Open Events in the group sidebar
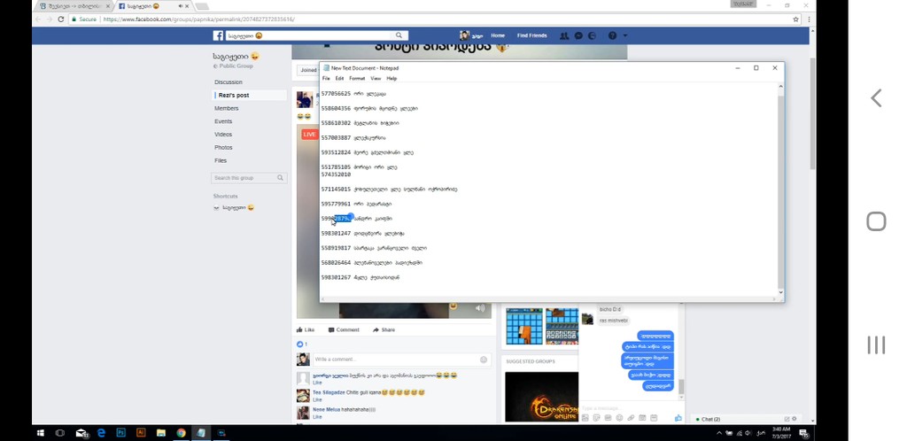The height and width of the screenshot is (441, 907). [223, 121]
